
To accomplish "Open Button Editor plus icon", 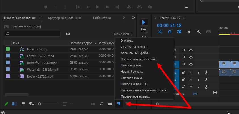I will click(186, 7).
